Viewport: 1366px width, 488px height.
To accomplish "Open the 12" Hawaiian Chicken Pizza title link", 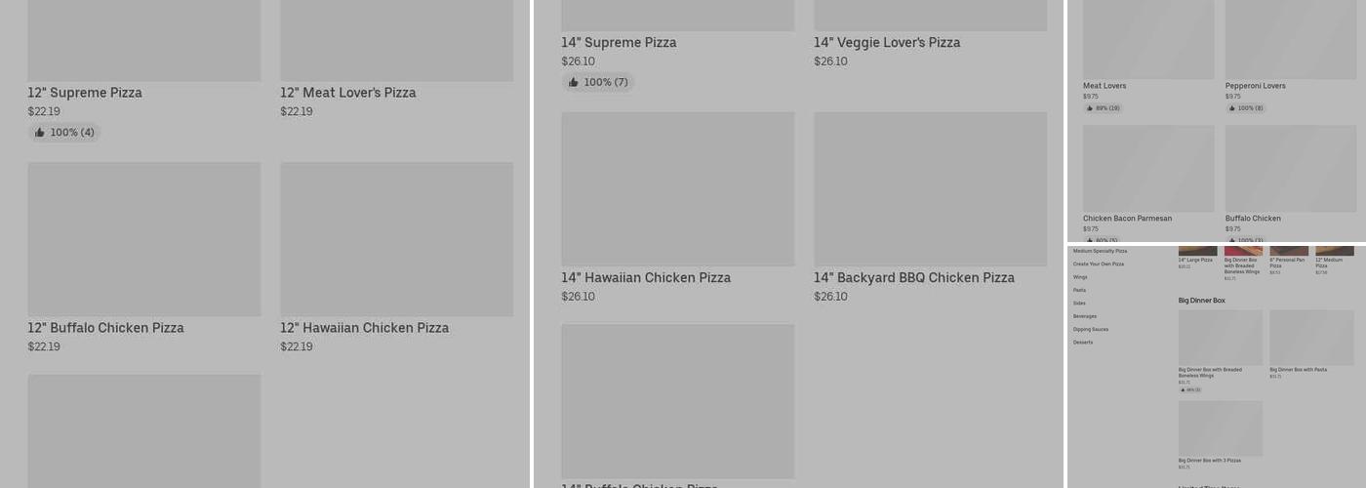I will (364, 328).
